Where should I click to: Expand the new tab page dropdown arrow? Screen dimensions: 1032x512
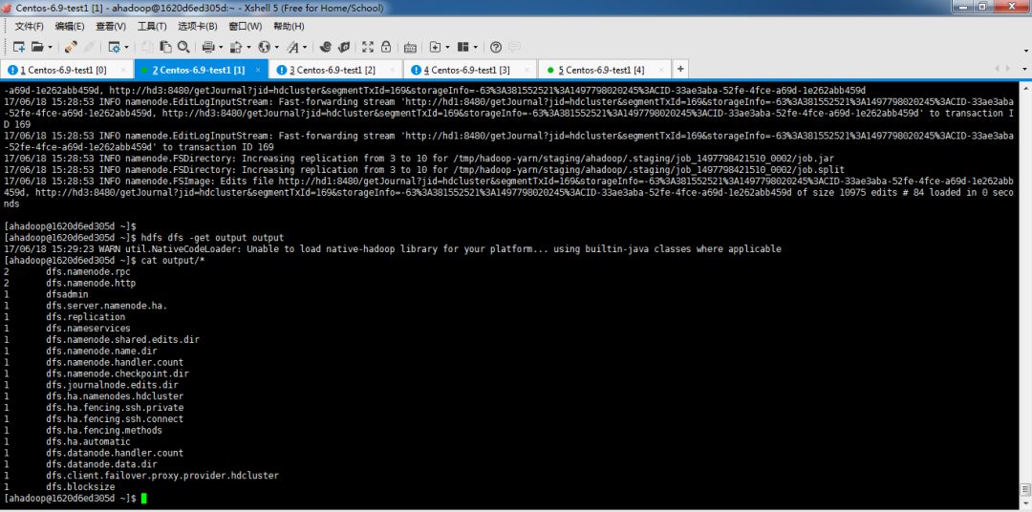point(447,48)
